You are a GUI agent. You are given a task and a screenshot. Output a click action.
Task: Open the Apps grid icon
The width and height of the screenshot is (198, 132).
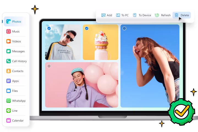click(9, 81)
